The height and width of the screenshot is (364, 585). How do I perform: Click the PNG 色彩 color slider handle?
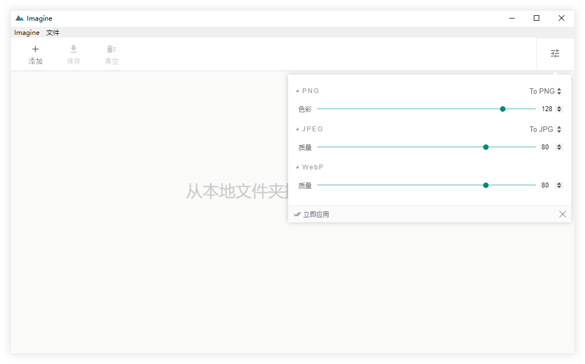pos(503,109)
